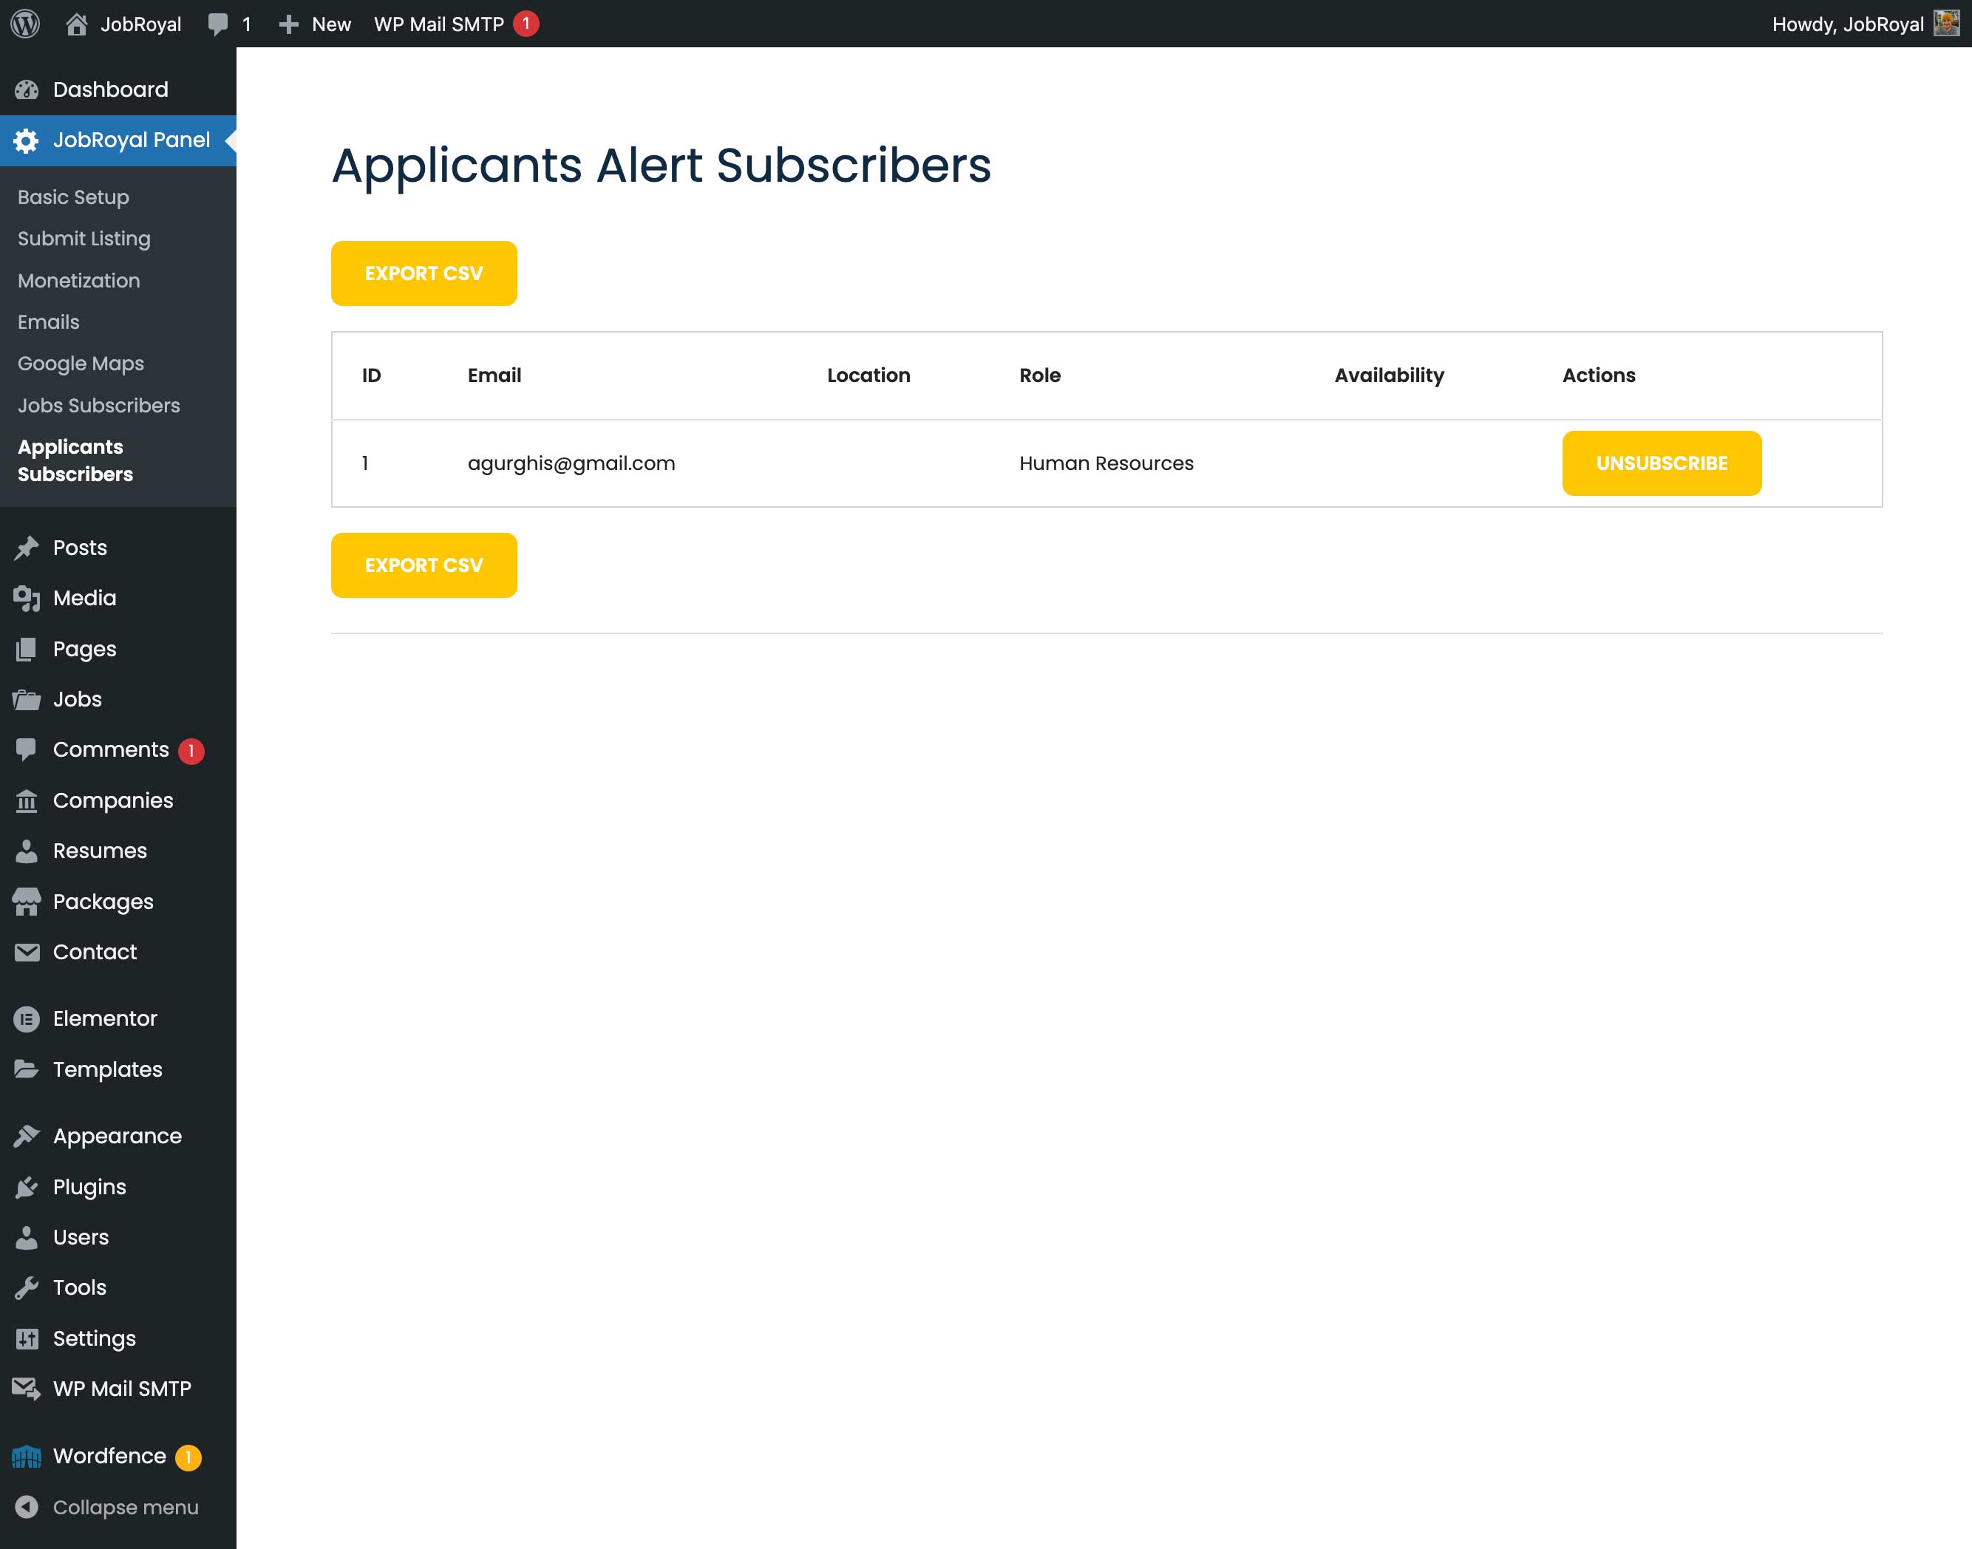Image resolution: width=1972 pixels, height=1549 pixels.
Task: Click the JobRoyal Panel gear icon
Action: tap(27, 140)
